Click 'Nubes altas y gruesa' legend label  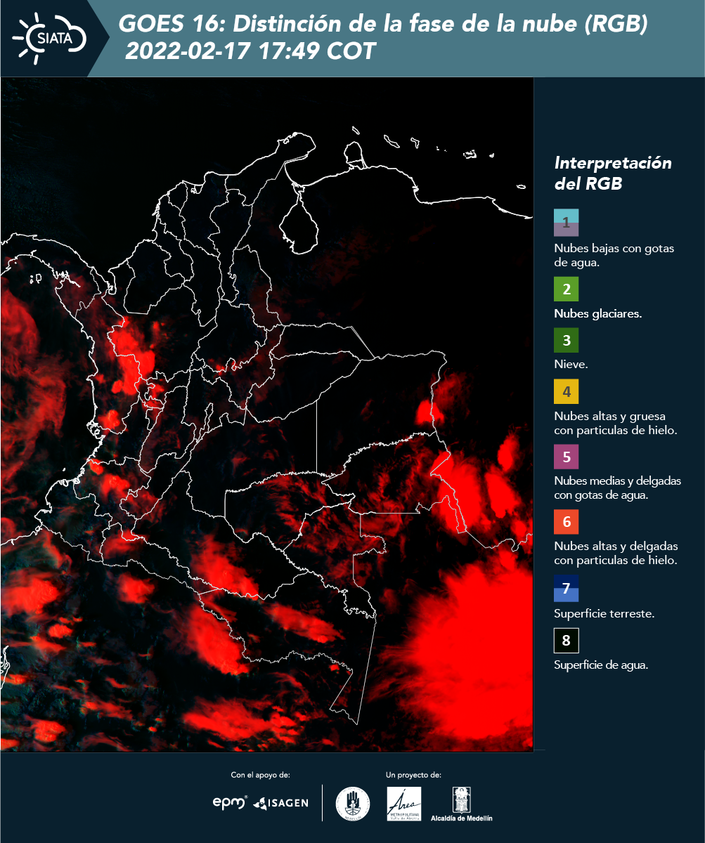[615, 423]
